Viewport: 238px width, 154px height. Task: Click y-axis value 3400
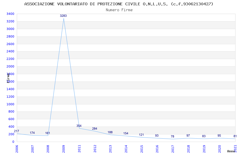click(10, 14)
